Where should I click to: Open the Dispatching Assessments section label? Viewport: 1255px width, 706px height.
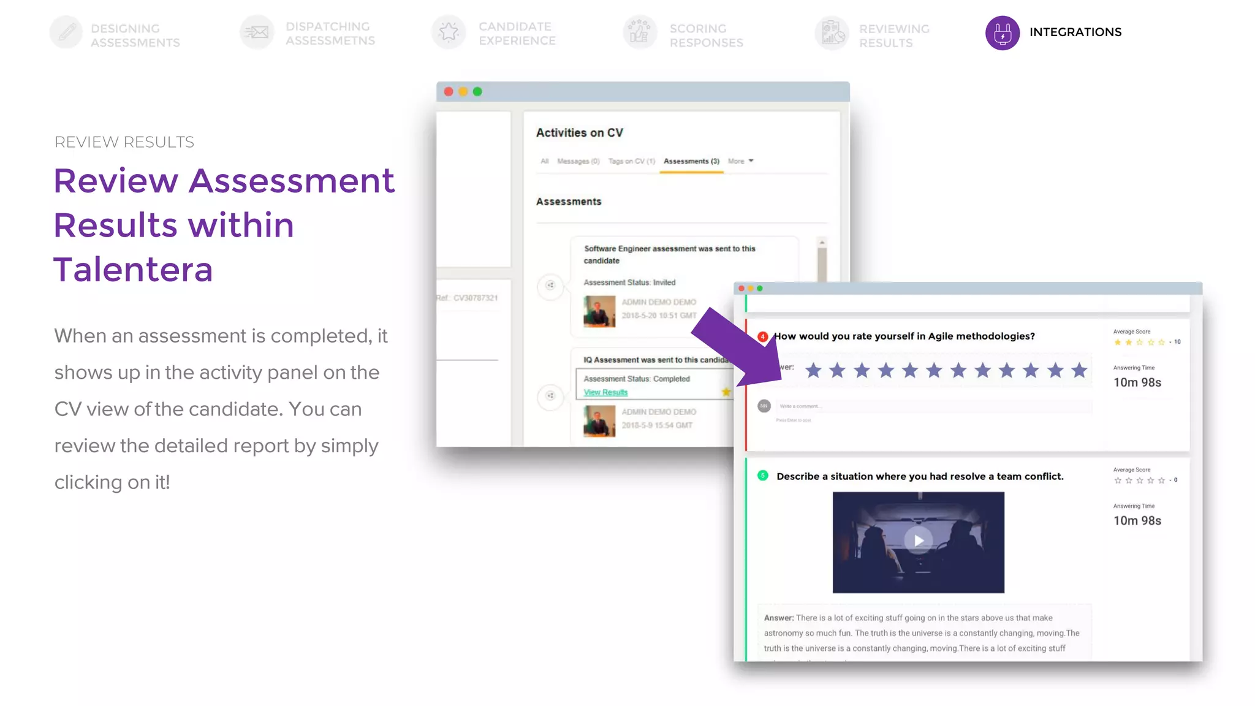[x=330, y=34]
